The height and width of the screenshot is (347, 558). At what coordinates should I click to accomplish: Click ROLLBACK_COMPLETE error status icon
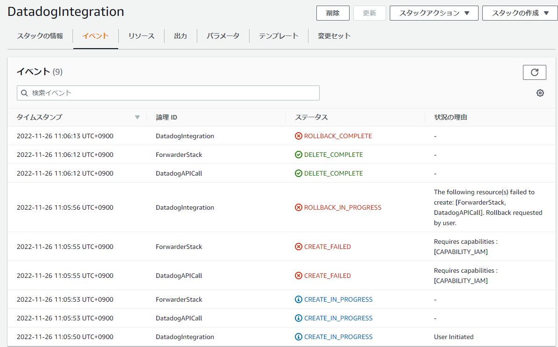[x=298, y=136]
